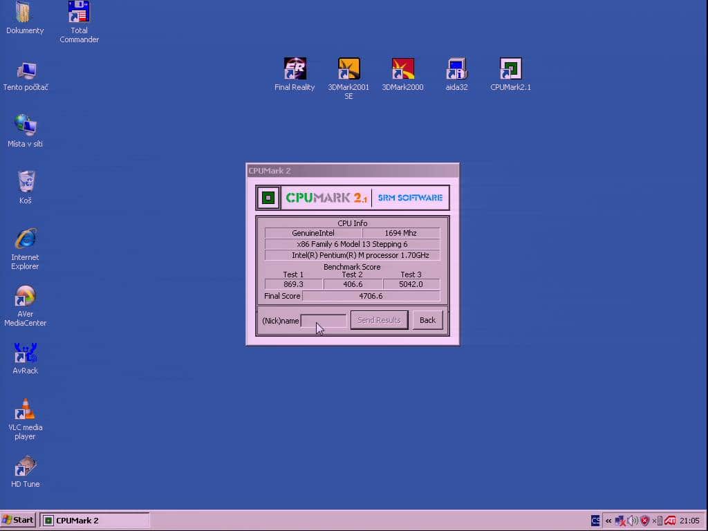Expand hidden tray icons with chevron

click(608, 521)
